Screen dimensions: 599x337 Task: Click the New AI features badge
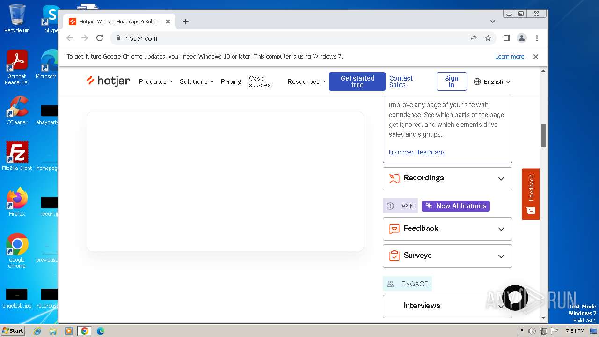point(456,206)
